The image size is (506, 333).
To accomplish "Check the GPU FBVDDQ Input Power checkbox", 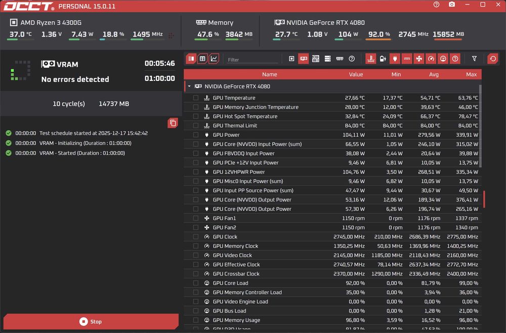I will [x=195, y=154].
